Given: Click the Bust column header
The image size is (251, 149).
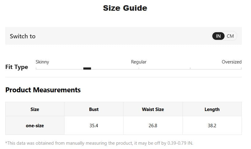Looking at the screenshot, I should click(94, 109).
